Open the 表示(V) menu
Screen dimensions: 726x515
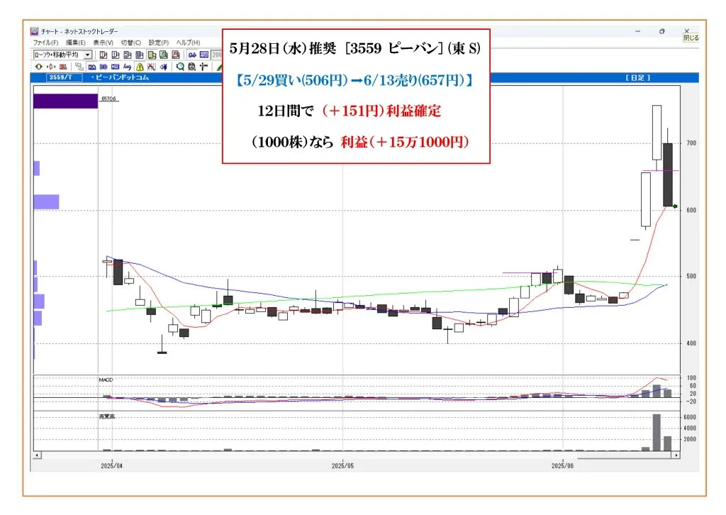pyautogui.click(x=104, y=43)
